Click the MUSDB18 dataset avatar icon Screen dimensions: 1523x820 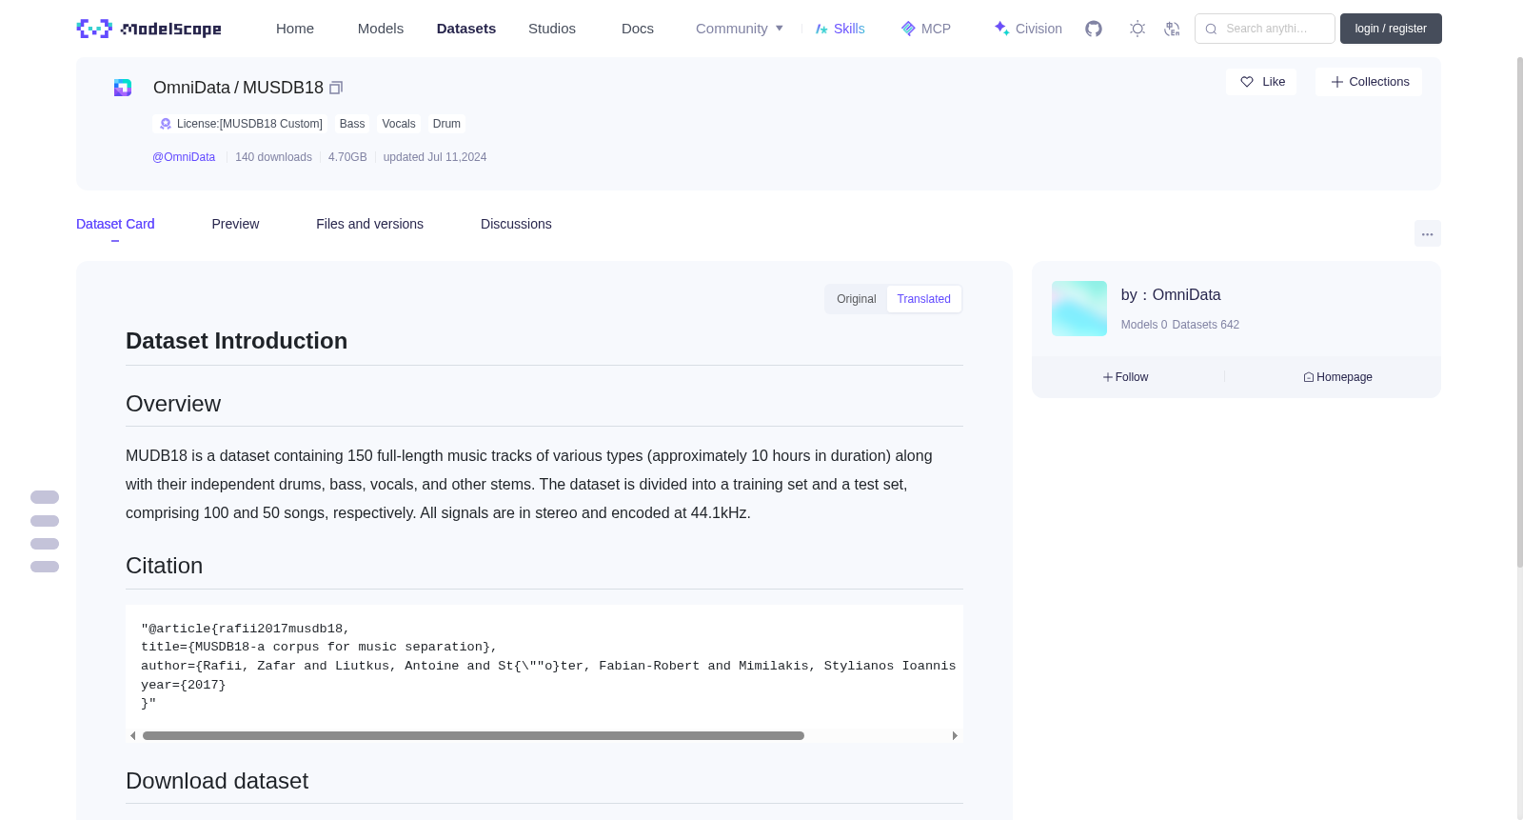[x=123, y=88]
